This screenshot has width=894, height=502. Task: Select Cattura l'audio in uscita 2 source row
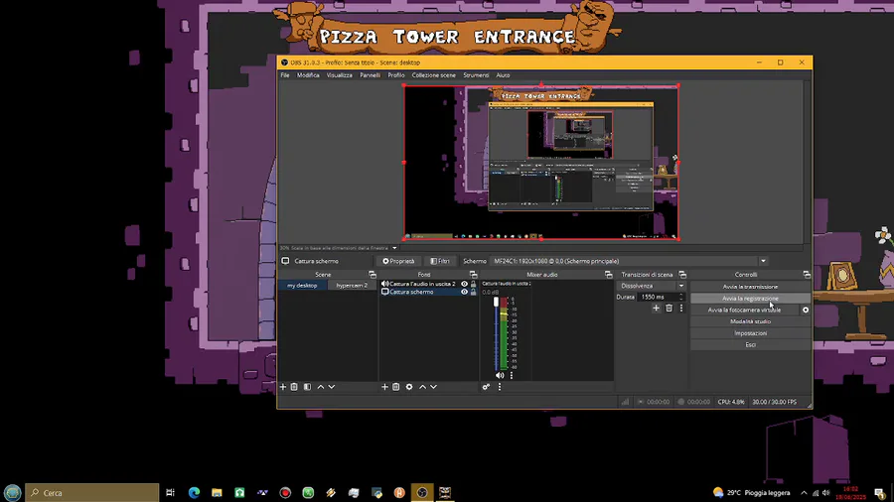429,284
